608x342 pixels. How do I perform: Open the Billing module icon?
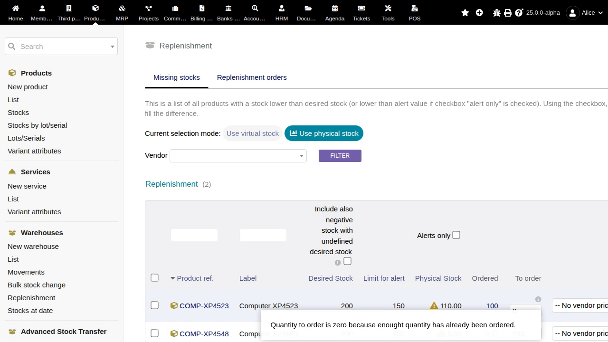coord(202,8)
